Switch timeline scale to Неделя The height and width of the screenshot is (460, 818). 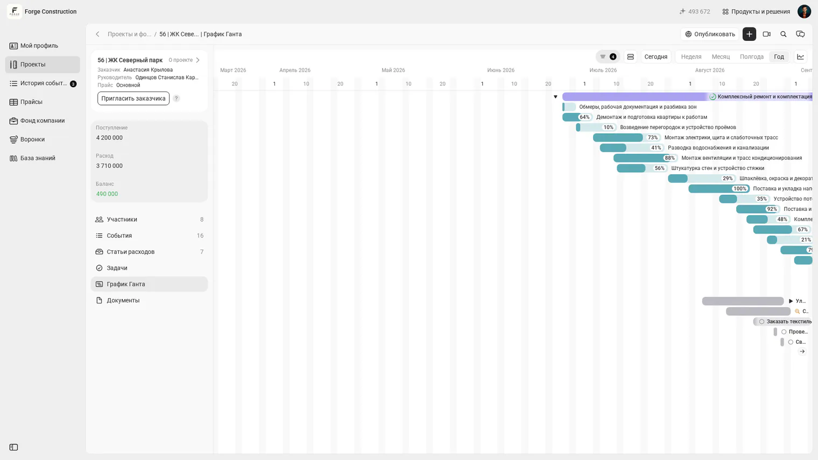pos(691,56)
